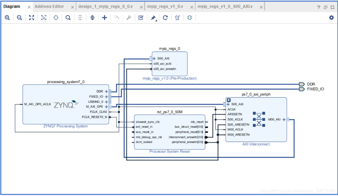
Task: Expand the FIXED_IO interface on ZYNQ block
Action: (x=106, y=96)
